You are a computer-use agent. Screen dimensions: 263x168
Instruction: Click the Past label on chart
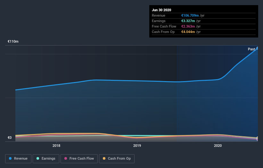tap(251, 49)
